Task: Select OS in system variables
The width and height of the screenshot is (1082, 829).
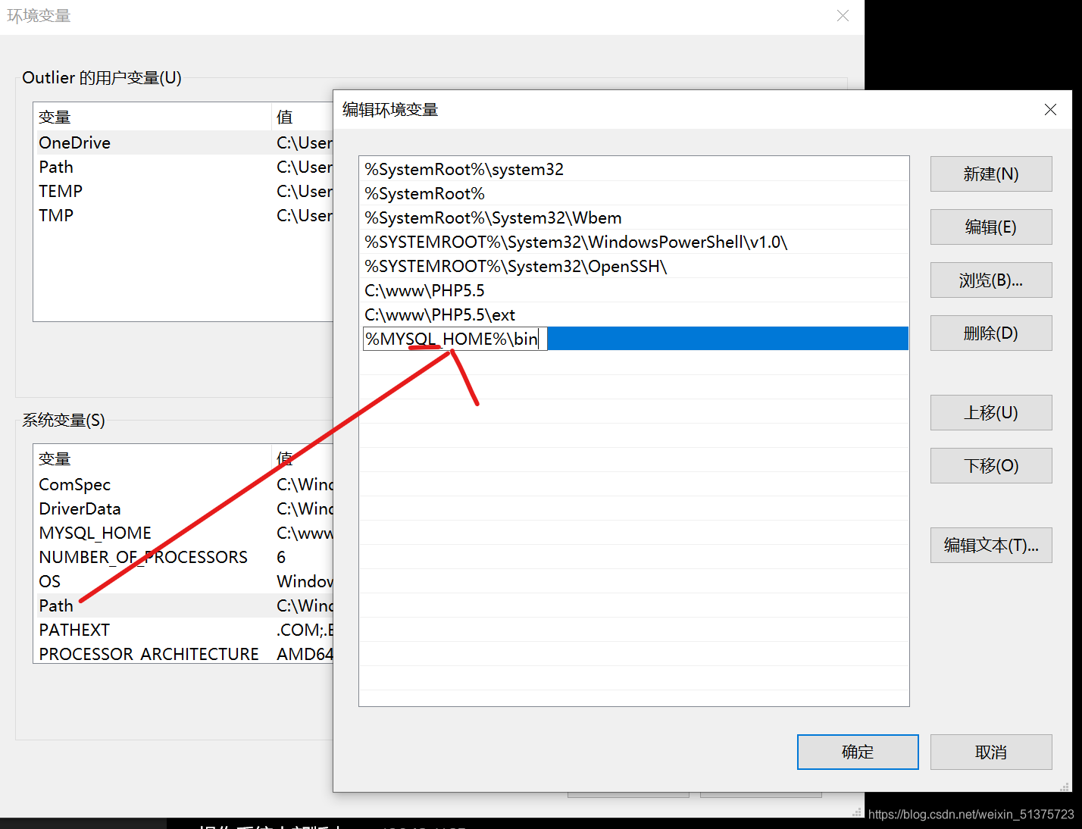Action: 185,581
